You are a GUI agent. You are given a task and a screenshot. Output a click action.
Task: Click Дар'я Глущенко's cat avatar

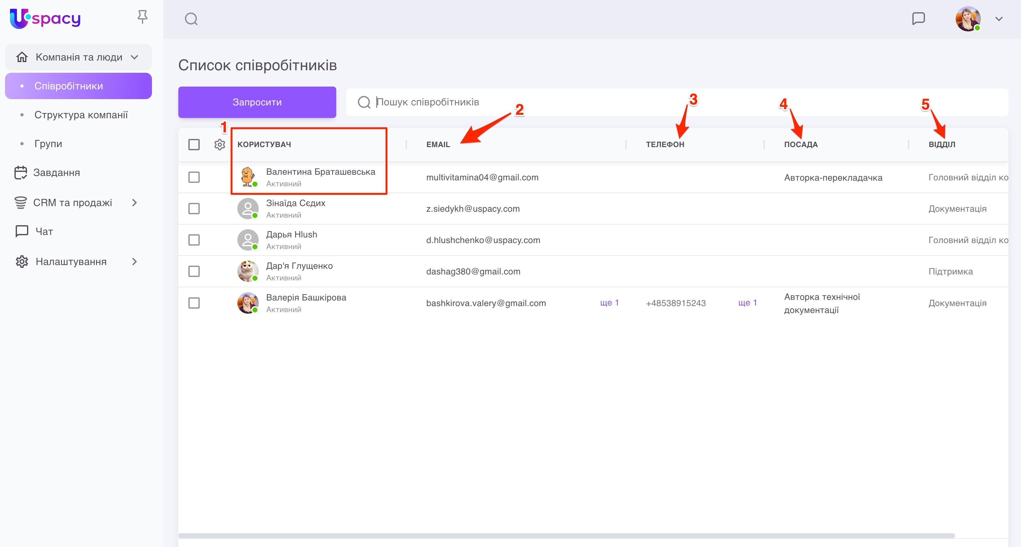pyautogui.click(x=248, y=271)
